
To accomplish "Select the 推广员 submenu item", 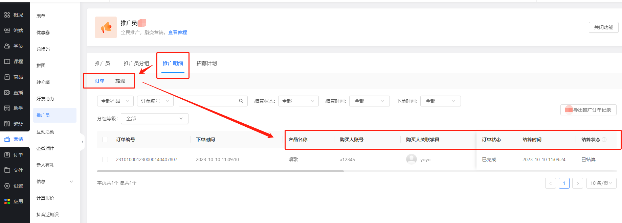I will (x=55, y=115).
